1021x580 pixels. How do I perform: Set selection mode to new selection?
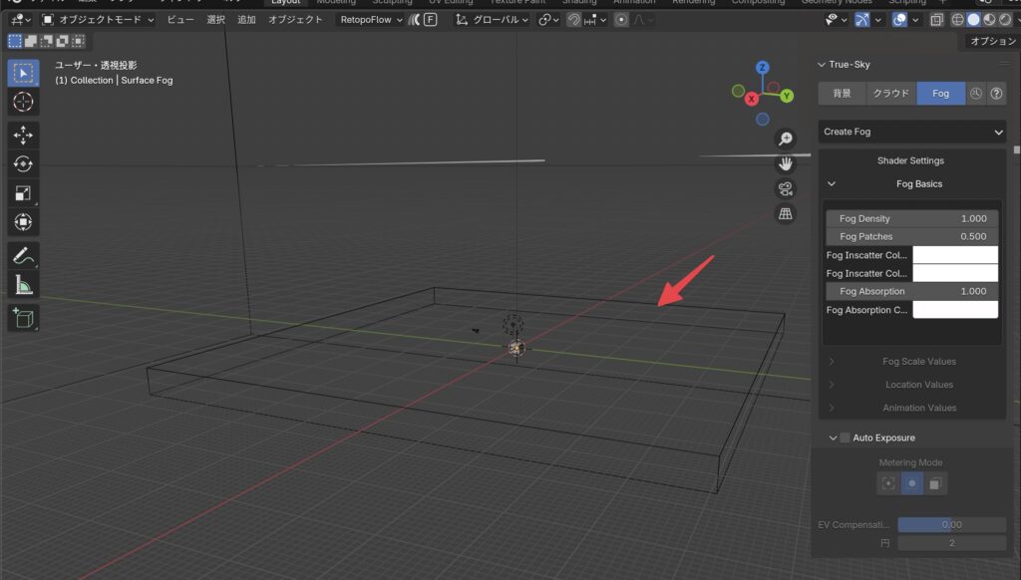click(x=14, y=41)
